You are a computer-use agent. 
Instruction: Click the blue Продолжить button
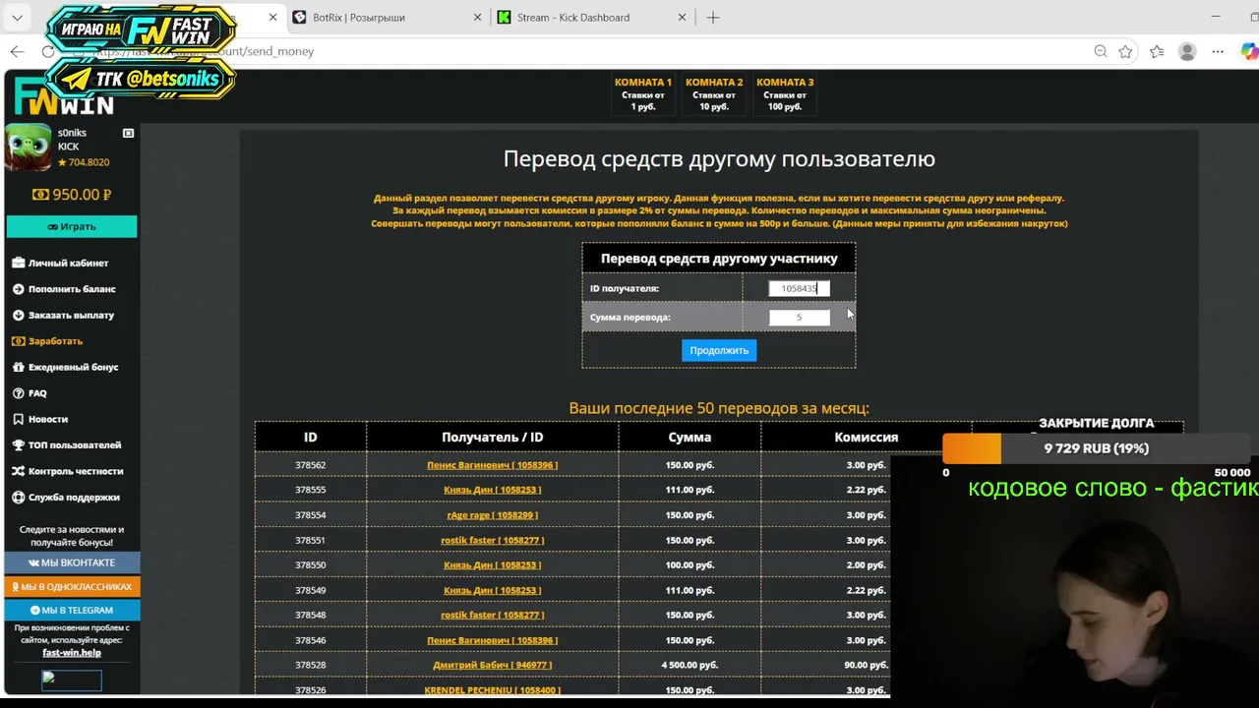(719, 350)
